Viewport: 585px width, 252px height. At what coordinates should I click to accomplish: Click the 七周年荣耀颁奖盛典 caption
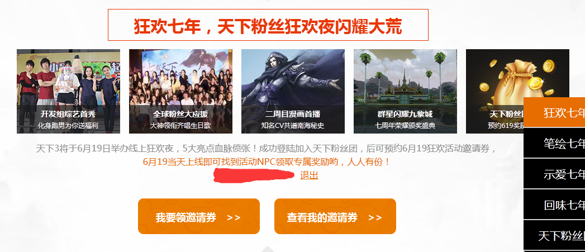tap(405, 126)
